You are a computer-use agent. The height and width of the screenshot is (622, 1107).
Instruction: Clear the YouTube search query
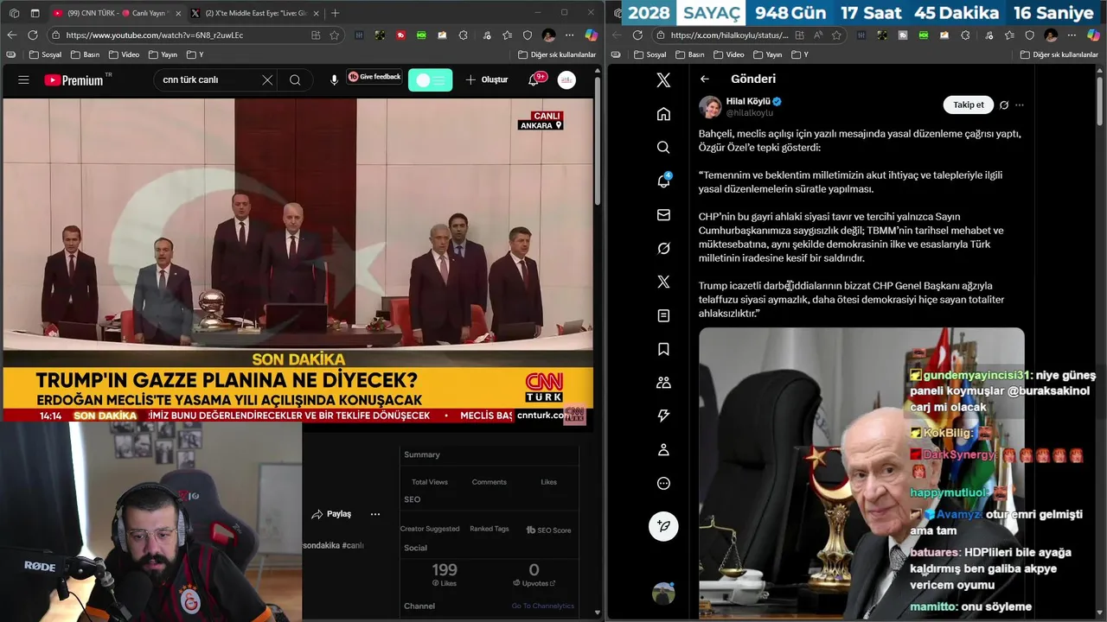pyautogui.click(x=267, y=79)
